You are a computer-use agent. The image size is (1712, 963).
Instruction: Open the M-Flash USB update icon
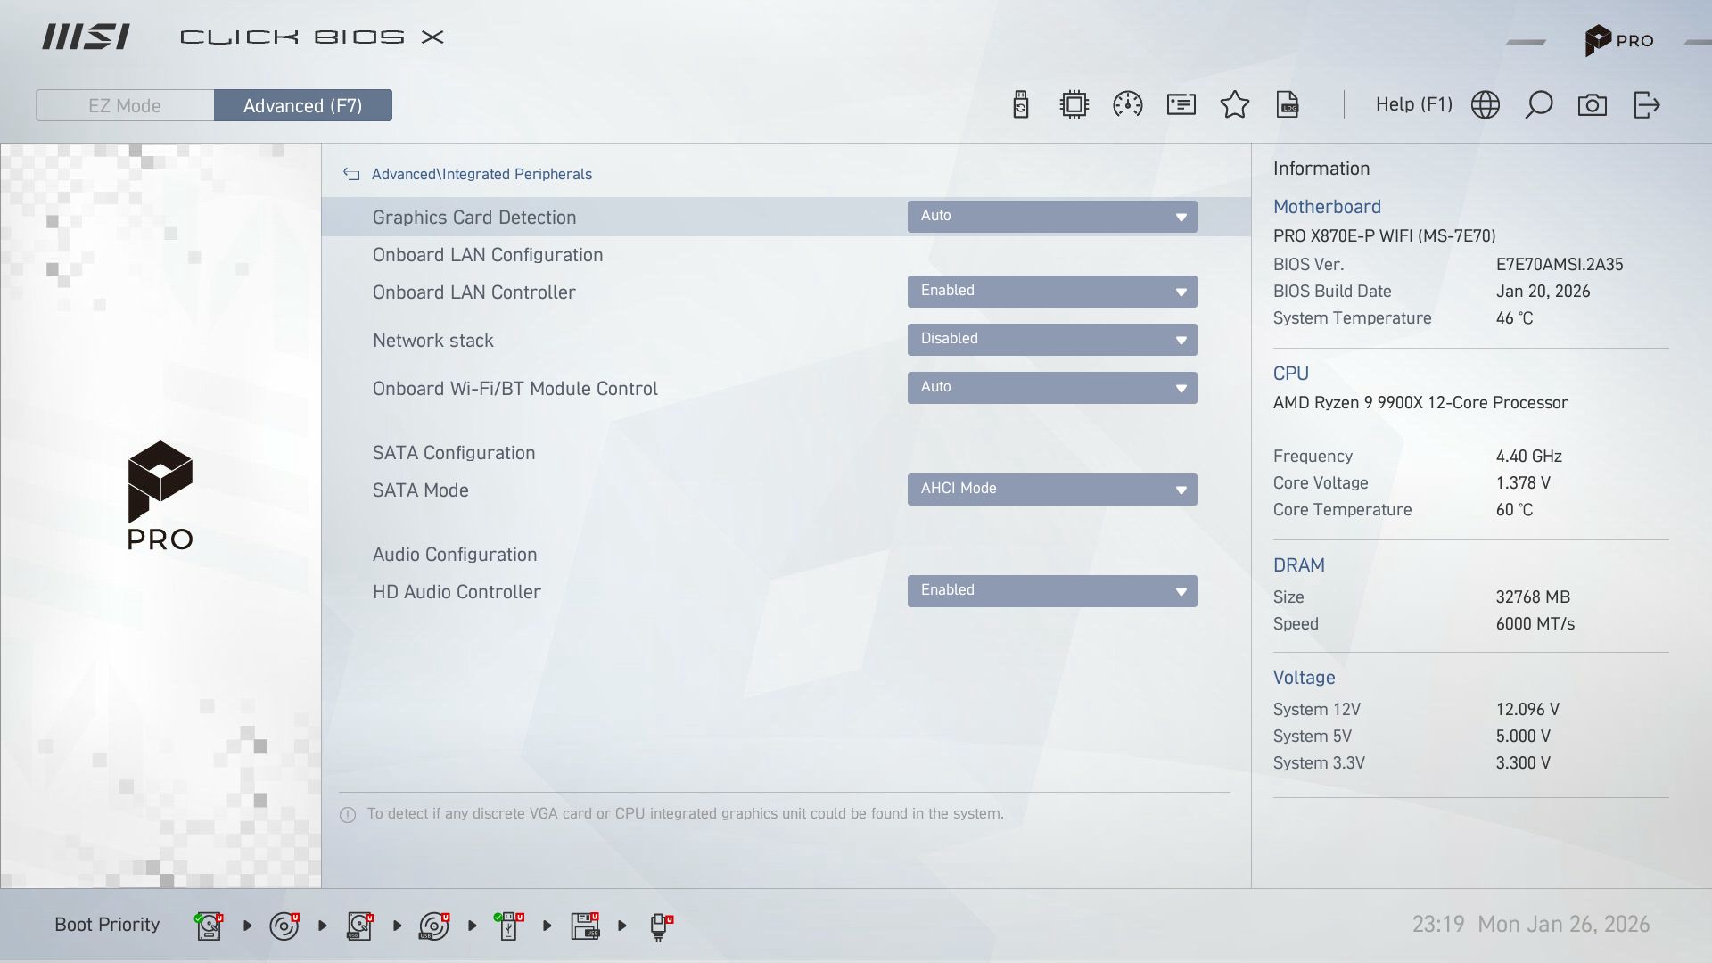pos(1021,105)
